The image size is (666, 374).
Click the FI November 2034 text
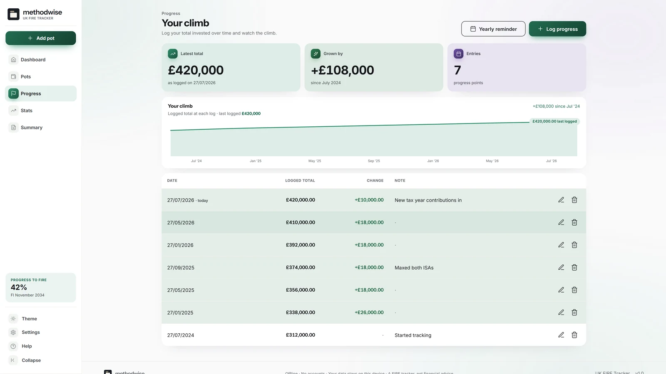pos(27,295)
